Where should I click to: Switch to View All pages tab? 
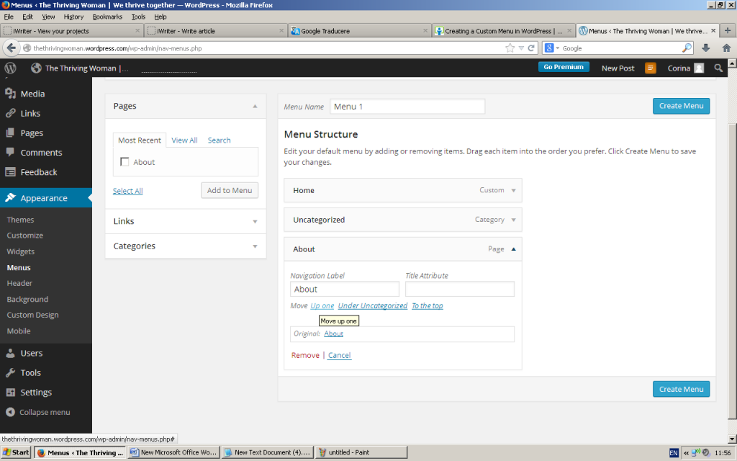(x=184, y=140)
